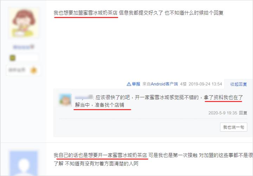Click the blurred replier username before 应该很快了
Viewport: 253px width, 176px height.
(84, 97)
